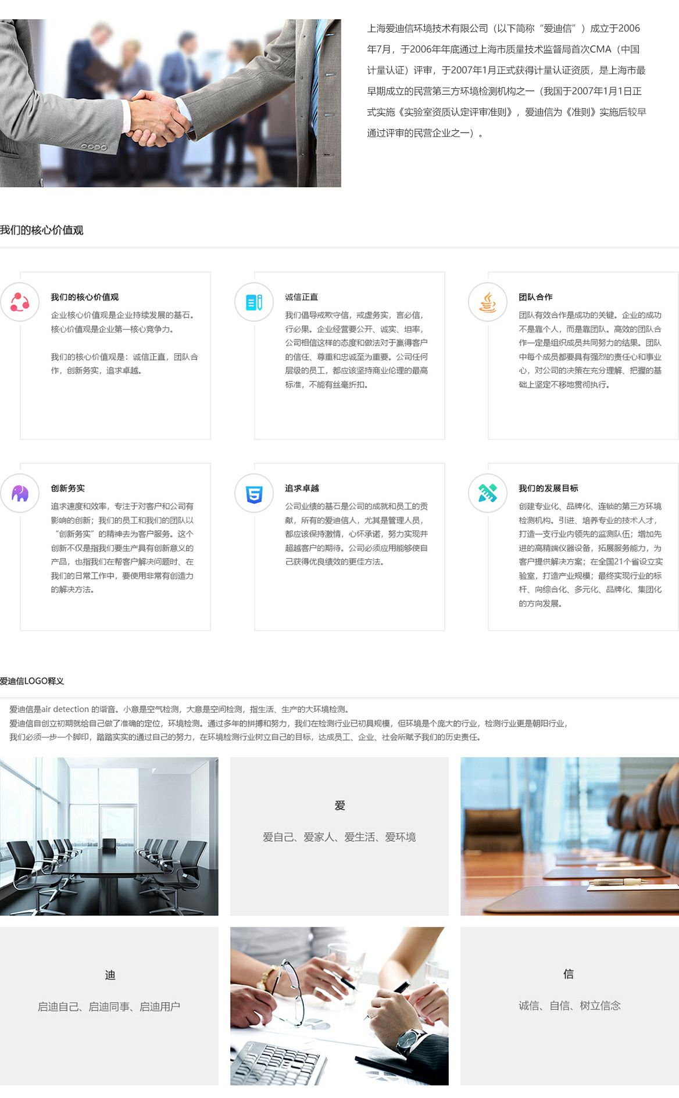Open the black conference room photo

click(x=109, y=836)
